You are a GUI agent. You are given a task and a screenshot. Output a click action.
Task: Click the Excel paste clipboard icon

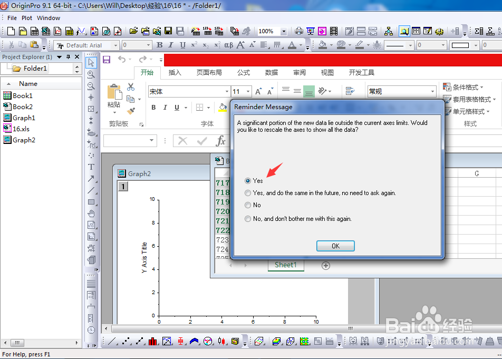[114, 92]
